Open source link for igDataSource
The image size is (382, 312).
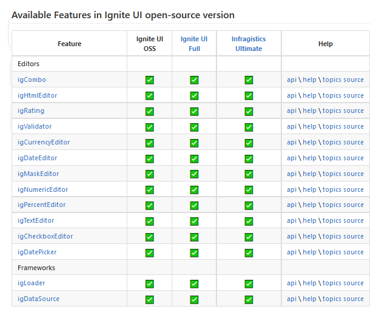(x=354, y=299)
